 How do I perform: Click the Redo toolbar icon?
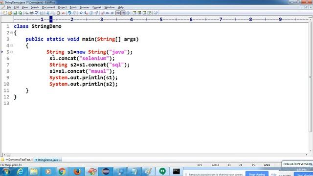tap(74, 13)
